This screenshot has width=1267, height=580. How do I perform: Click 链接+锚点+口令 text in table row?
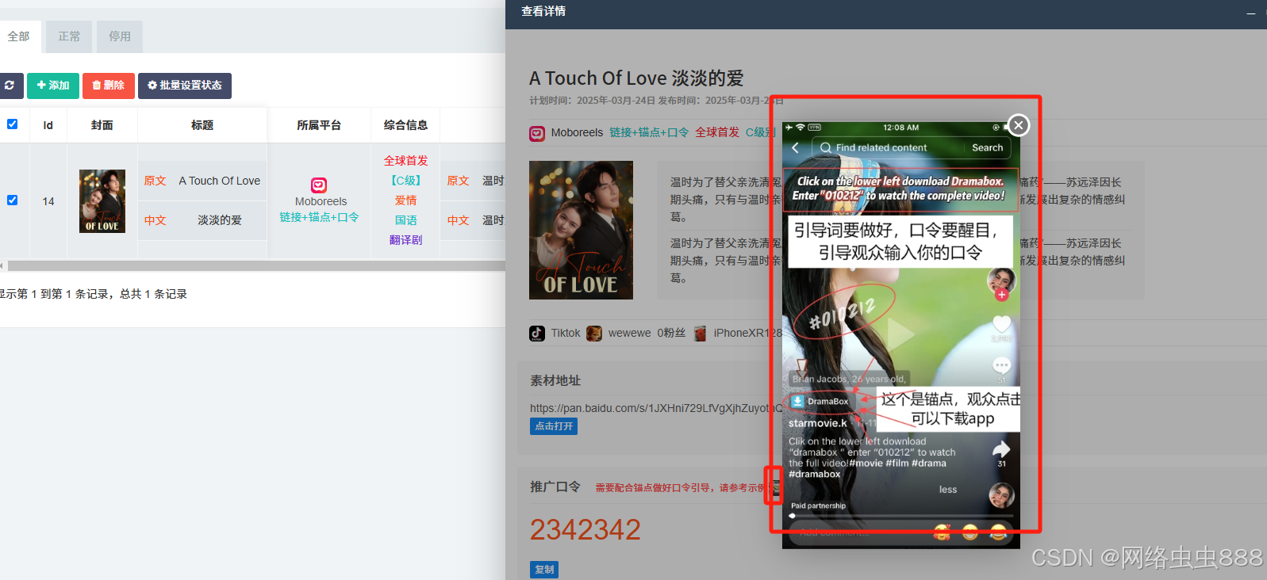pos(319,217)
